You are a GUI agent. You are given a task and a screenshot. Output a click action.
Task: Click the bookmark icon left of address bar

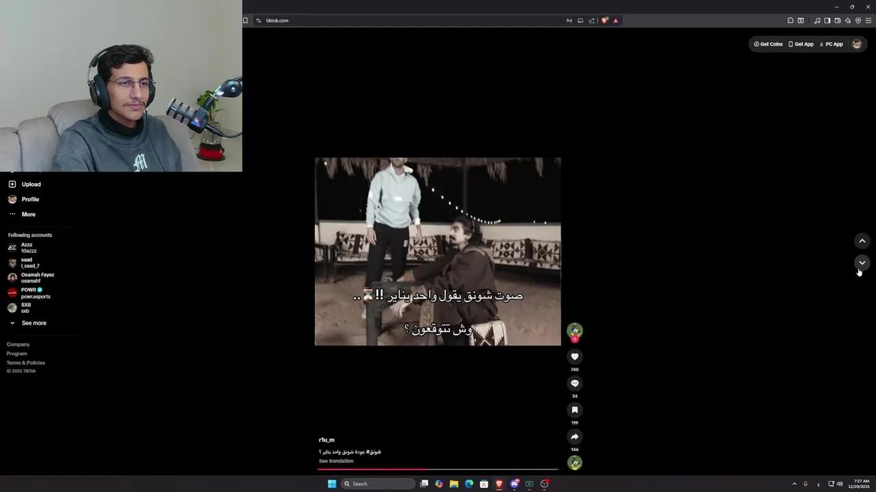pyautogui.click(x=245, y=20)
